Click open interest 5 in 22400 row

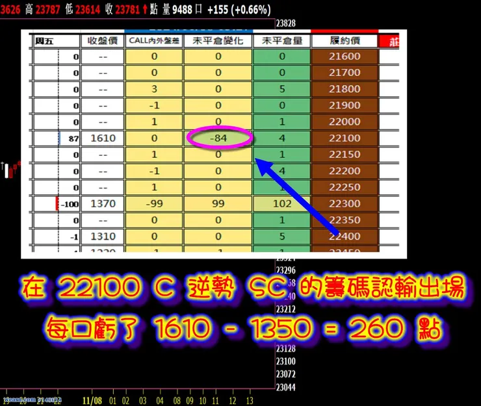coord(282,236)
